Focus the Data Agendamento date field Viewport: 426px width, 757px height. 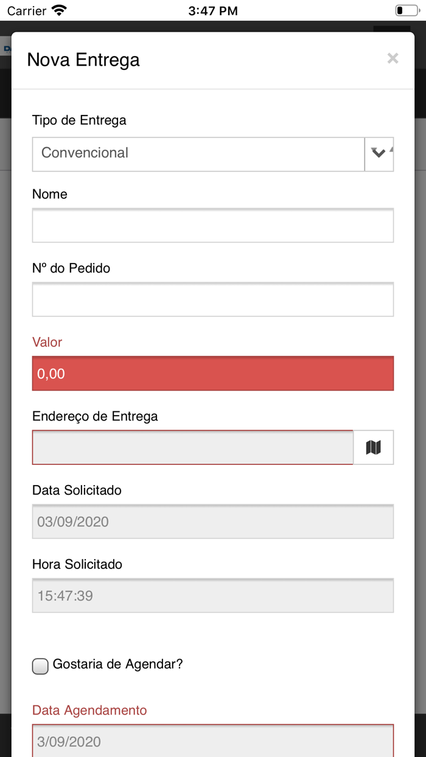[x=213, y=741]
